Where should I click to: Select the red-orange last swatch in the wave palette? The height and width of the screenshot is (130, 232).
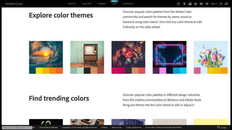click(59, 71)
